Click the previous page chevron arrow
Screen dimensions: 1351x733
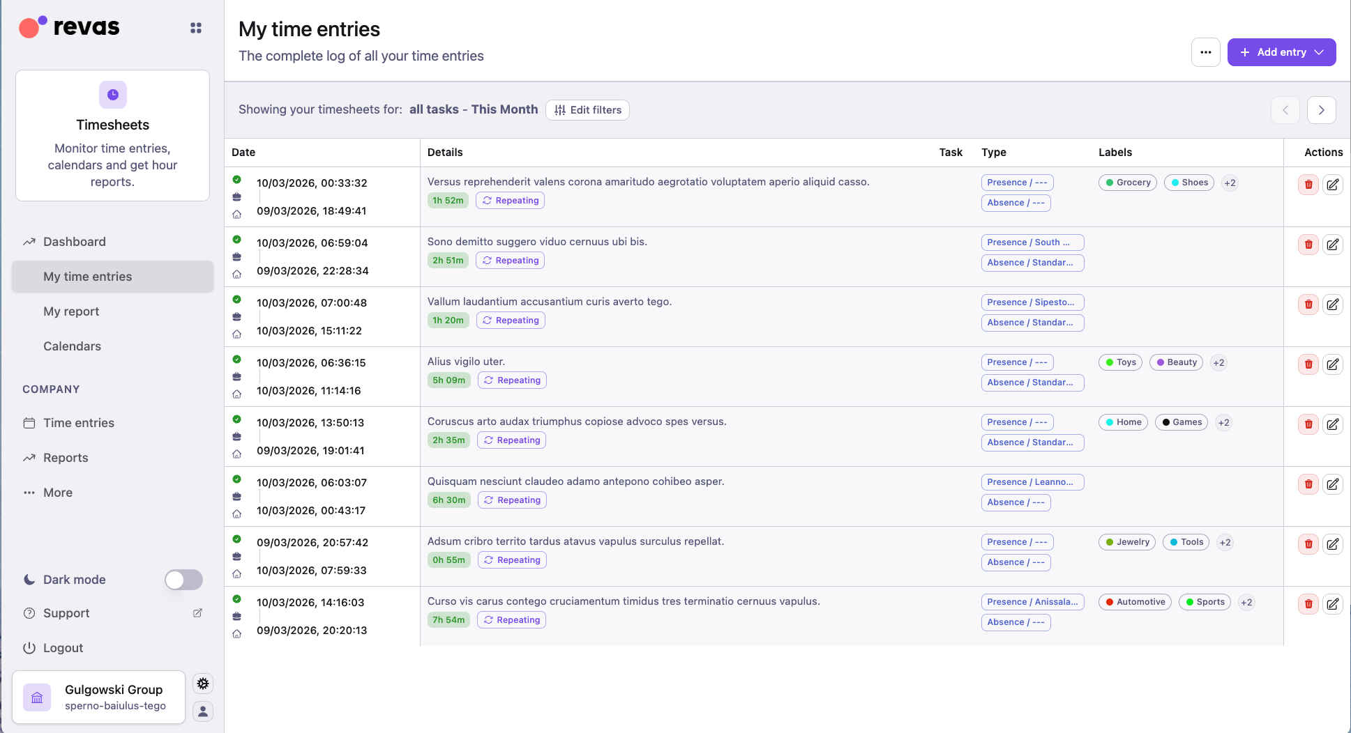[1285, 110]
